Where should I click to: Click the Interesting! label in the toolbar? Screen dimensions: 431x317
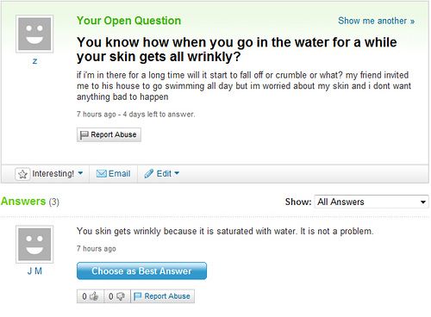[x=53, y=173]
